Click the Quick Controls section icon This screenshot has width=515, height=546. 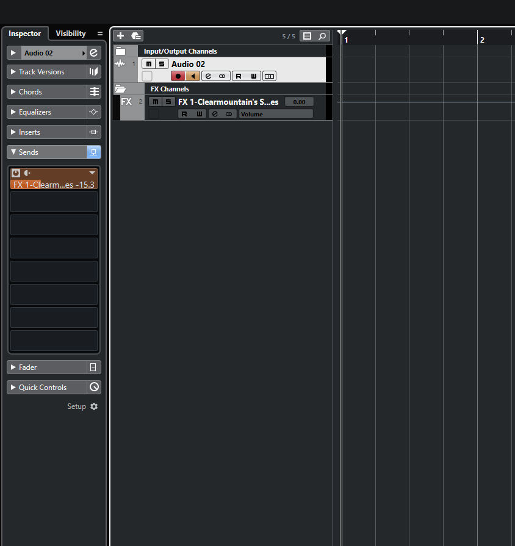coord(94,387)
